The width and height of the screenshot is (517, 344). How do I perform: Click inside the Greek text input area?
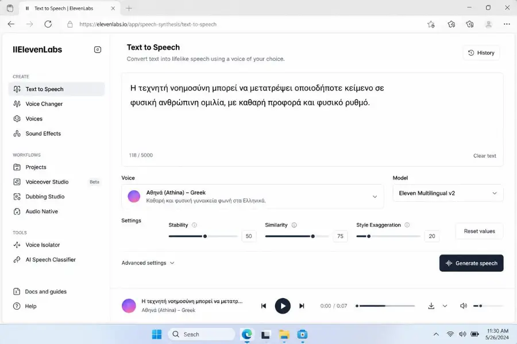click(312, 119)
